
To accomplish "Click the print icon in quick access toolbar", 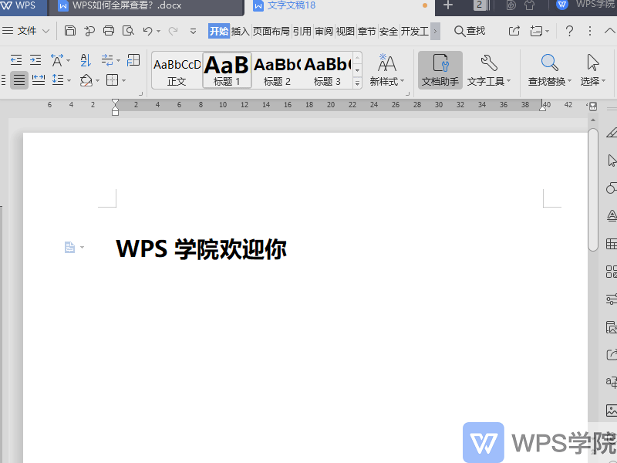I will (108, 30).
